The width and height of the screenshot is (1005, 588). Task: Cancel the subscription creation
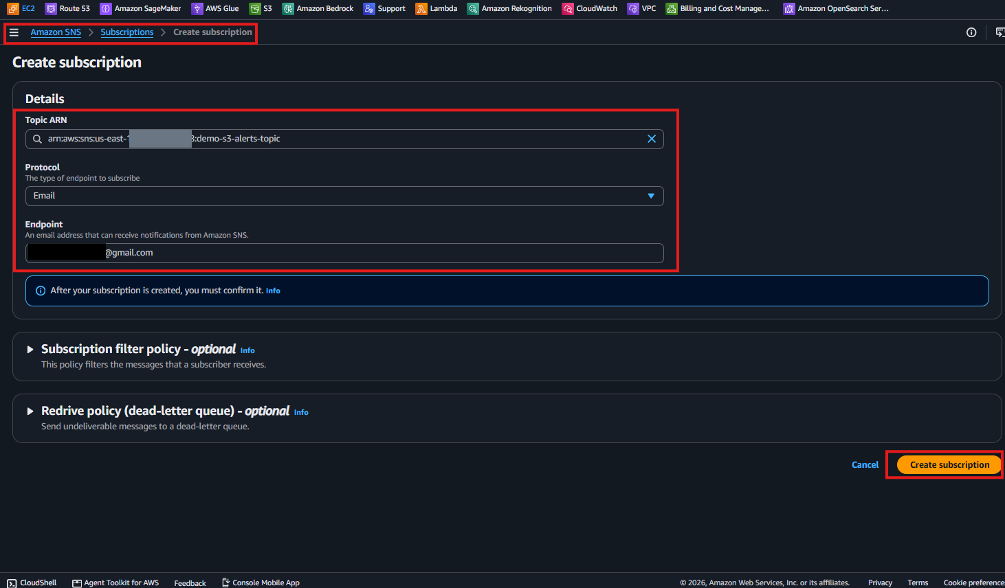click(x=865, y=465)
